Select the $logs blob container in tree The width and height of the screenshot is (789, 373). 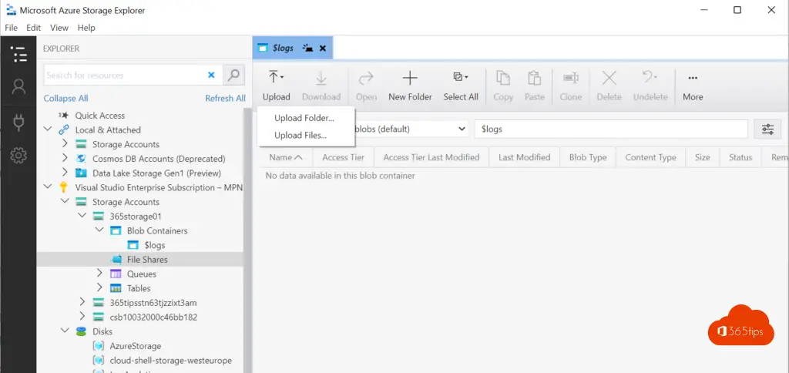coord(154,245)
